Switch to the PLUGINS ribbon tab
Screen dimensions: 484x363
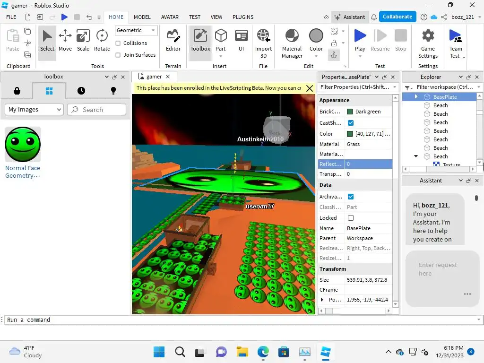(243, 17)
